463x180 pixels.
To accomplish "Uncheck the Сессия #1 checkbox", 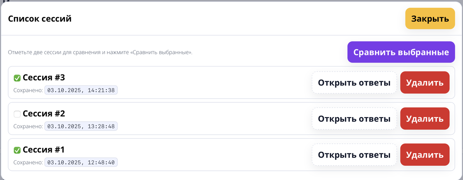I will [x=17, y=150].
